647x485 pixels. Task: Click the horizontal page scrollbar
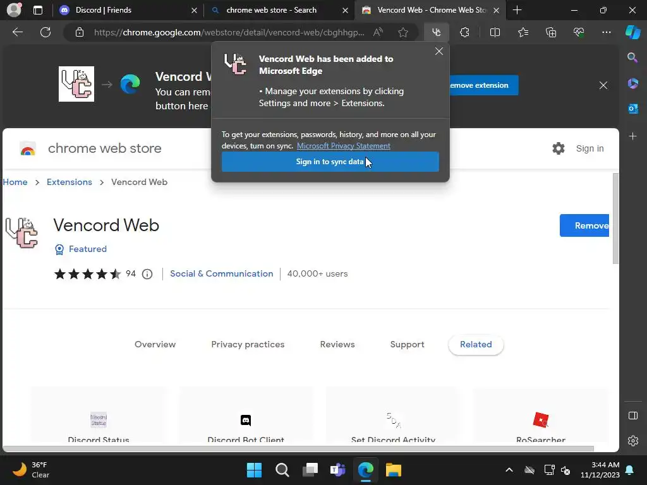[x=298, y=449]
